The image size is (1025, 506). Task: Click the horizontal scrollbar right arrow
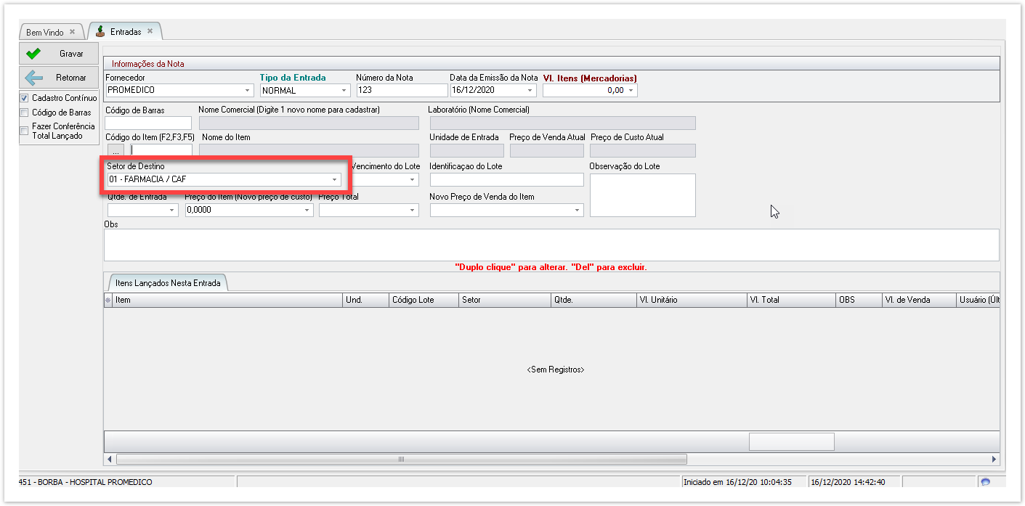[x=994, y=459]
